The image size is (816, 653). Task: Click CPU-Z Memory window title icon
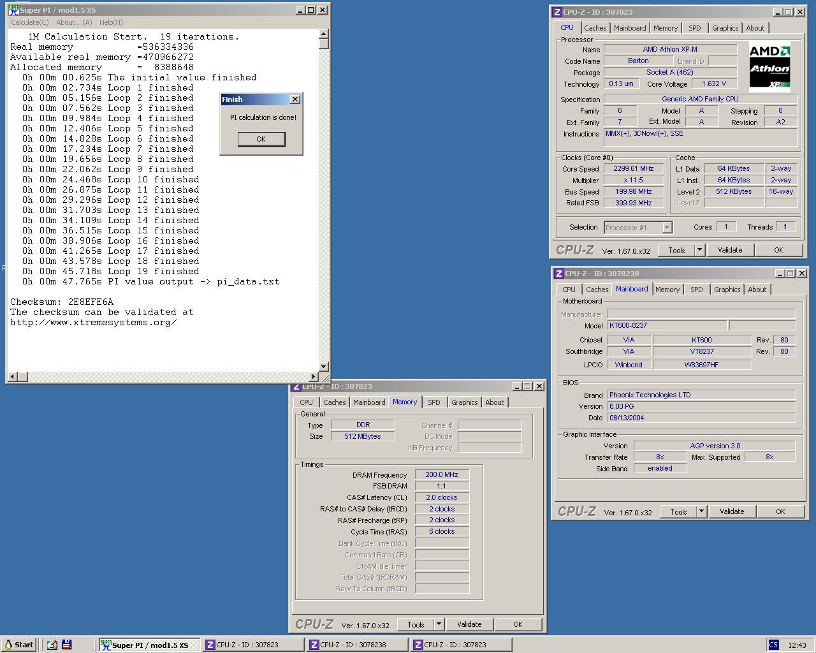pos(296,386)
